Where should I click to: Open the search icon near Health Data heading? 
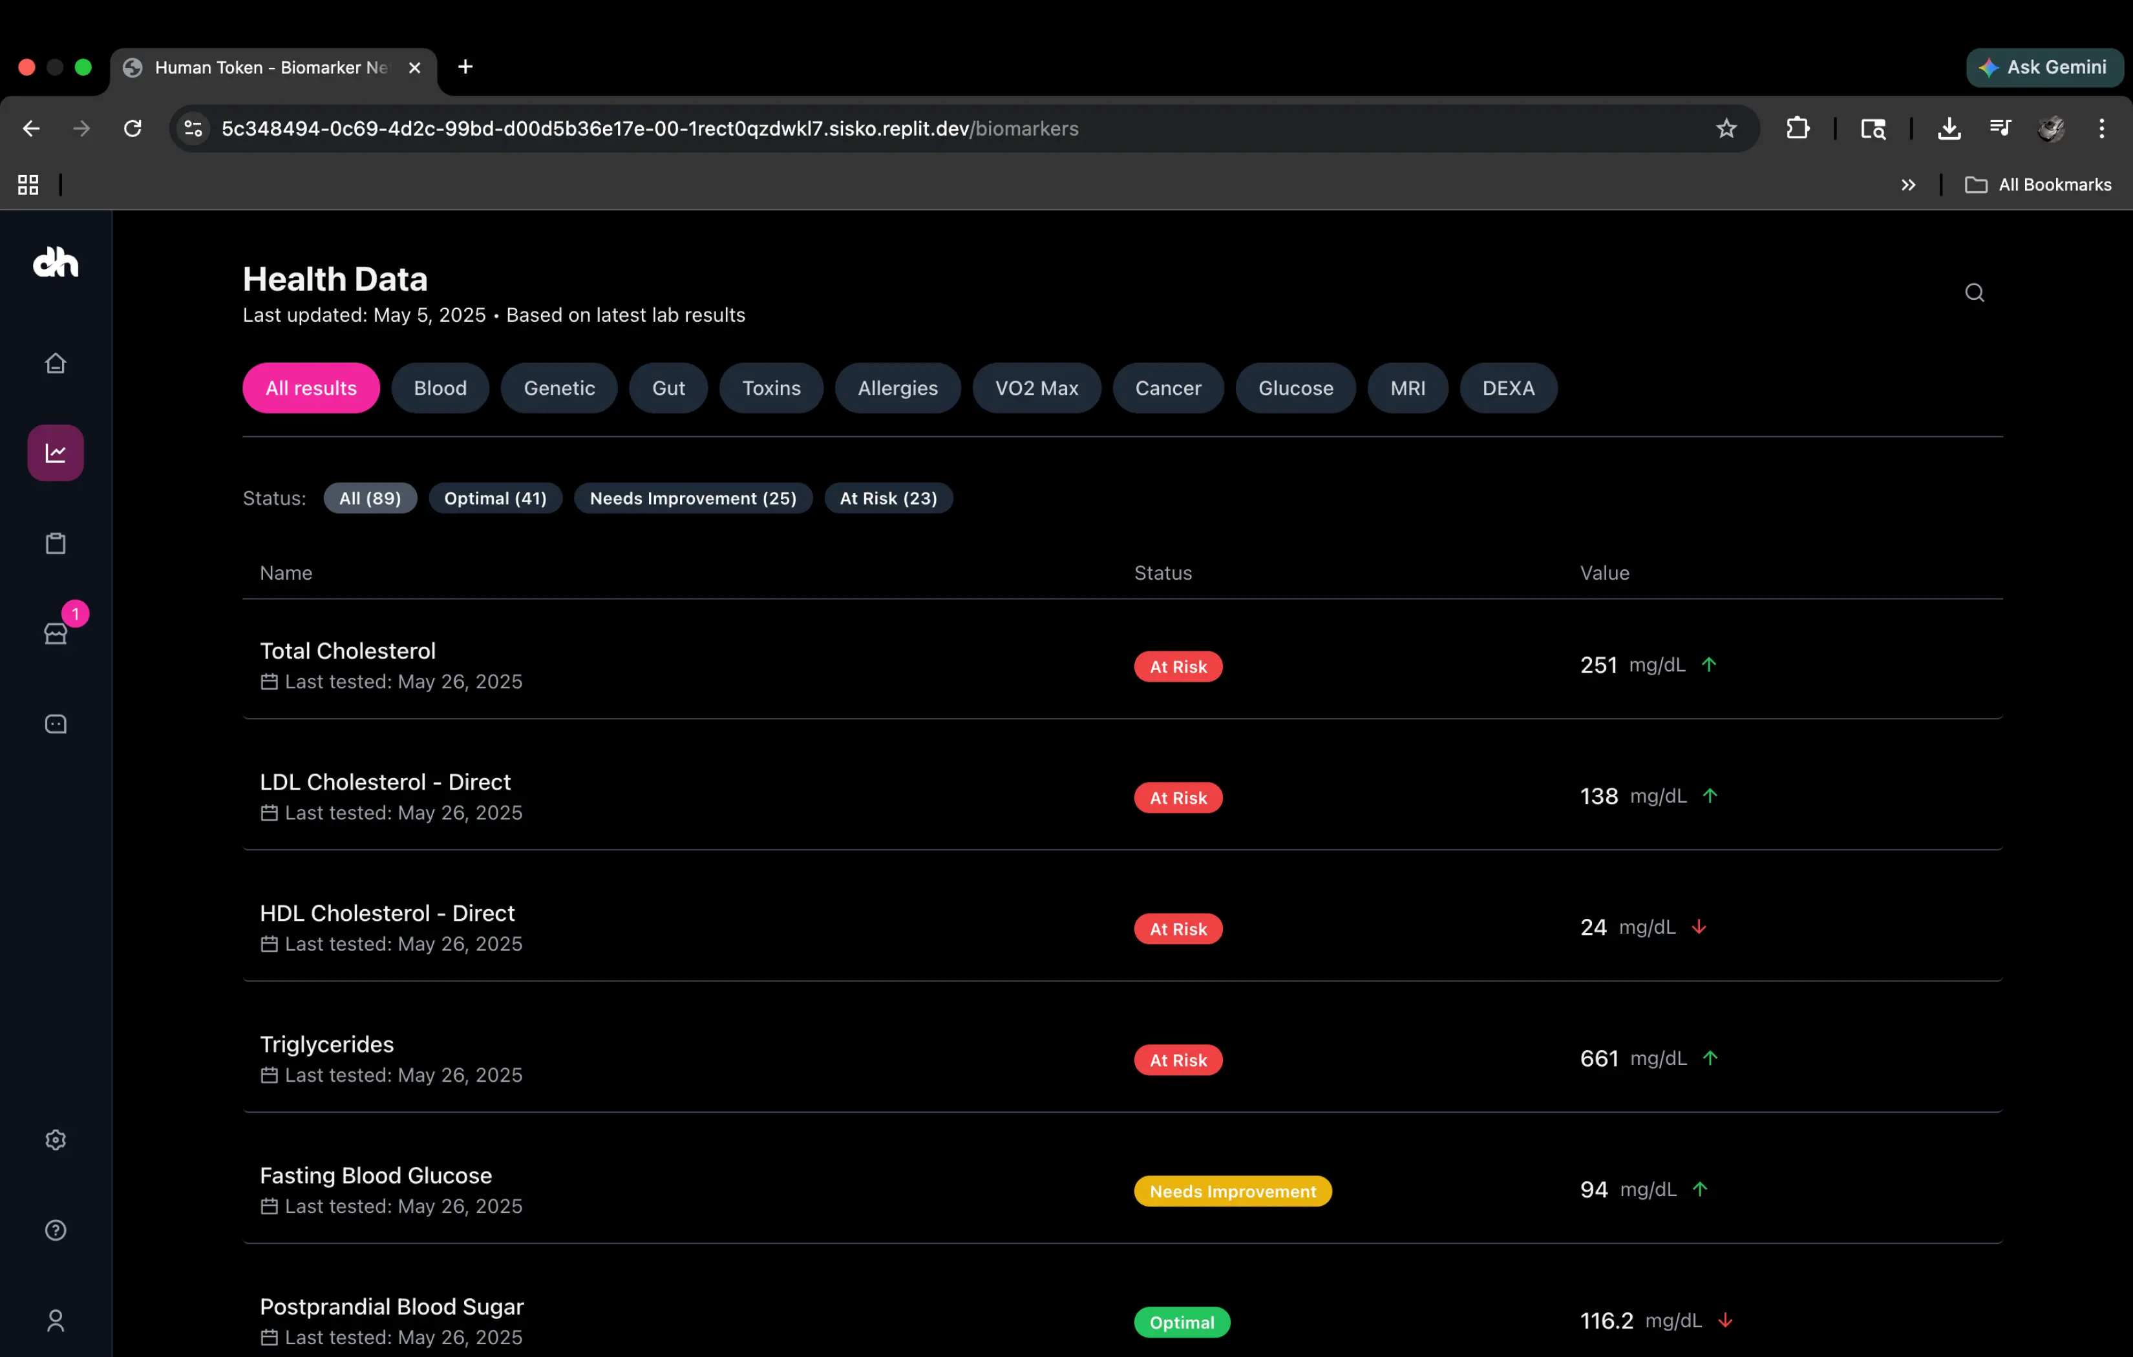point(1975,292)
